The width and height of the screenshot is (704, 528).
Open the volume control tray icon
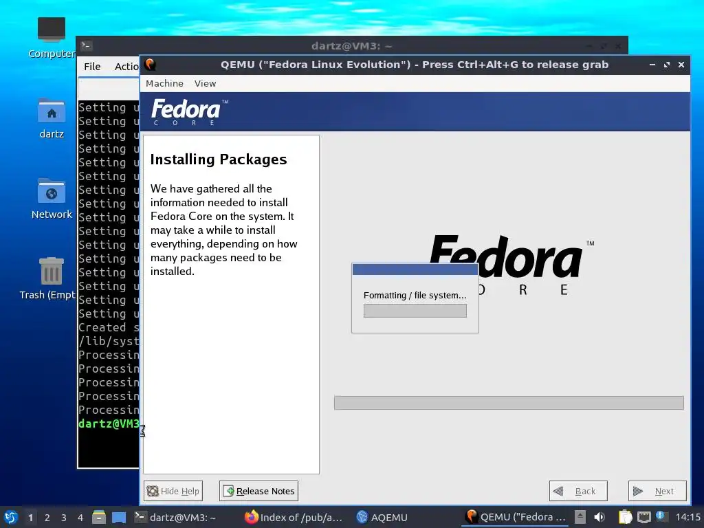click(599, 517)
